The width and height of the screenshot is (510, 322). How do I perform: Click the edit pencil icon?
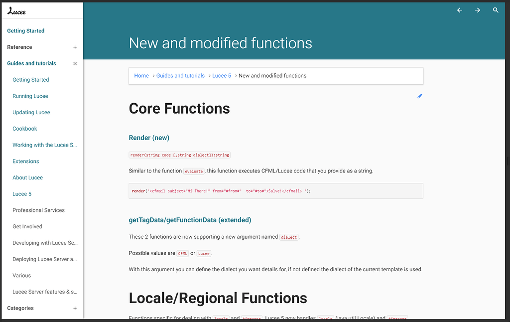click(x=420, y=96)
